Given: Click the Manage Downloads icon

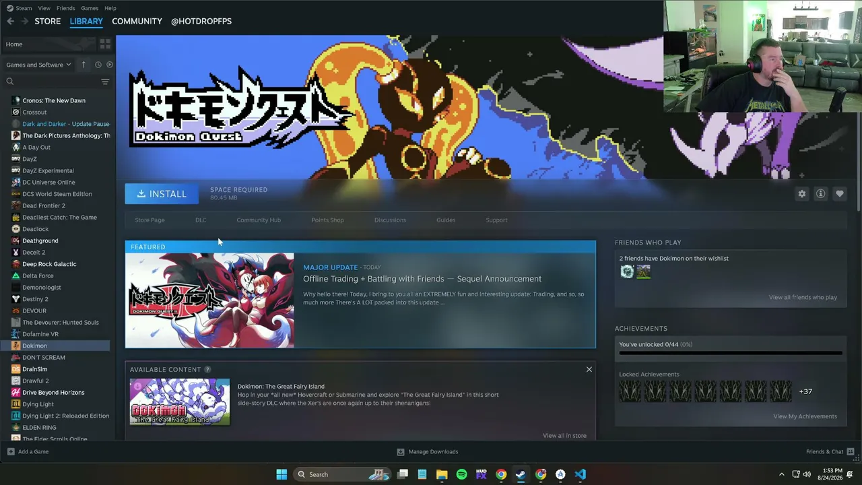Looking at the screenshot, I should point(401,451).
